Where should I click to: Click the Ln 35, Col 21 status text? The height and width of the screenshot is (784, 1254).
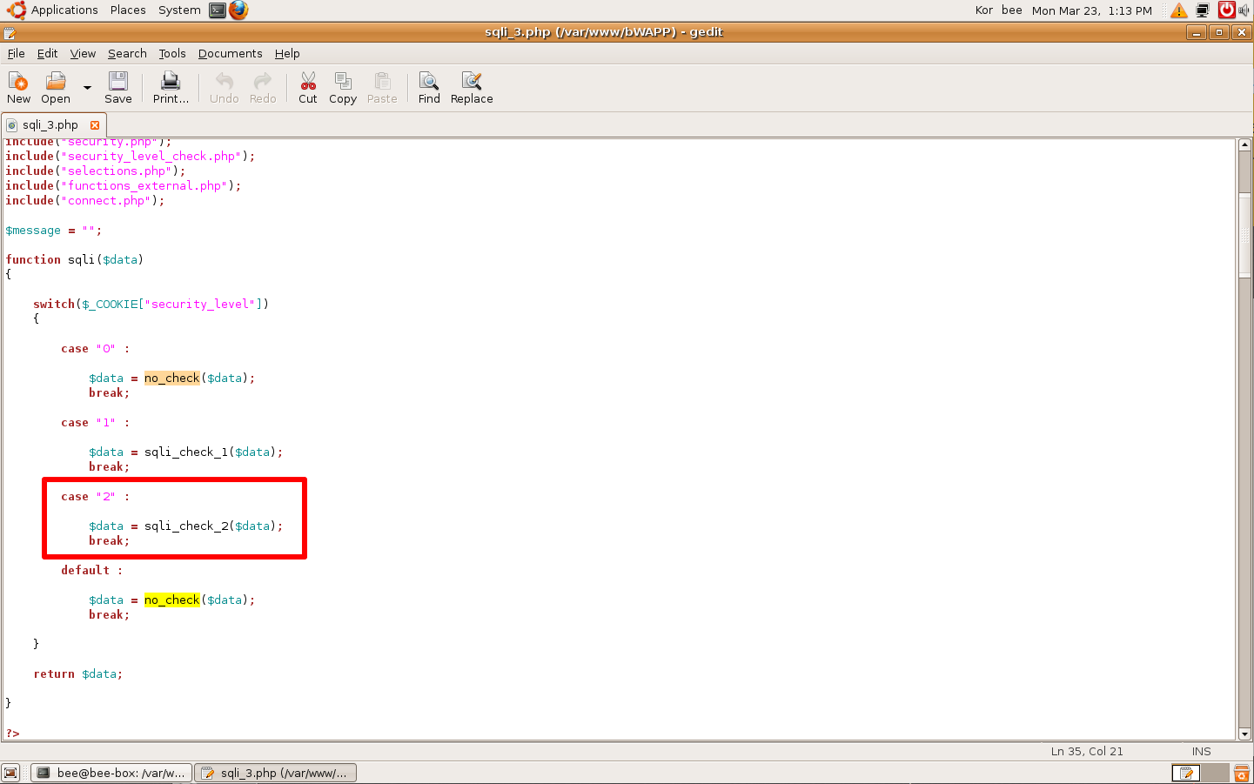tap(1087, 751)
